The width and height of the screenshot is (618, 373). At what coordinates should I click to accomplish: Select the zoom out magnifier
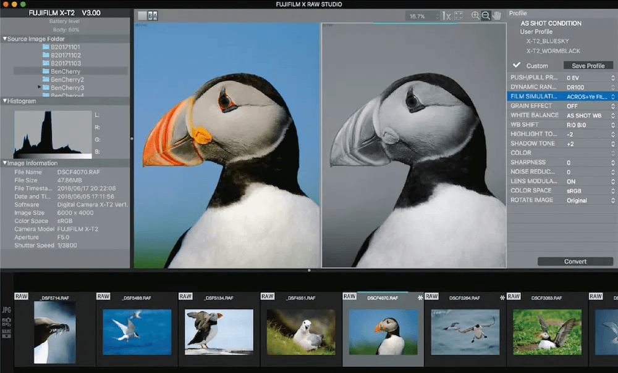point(486,16)
